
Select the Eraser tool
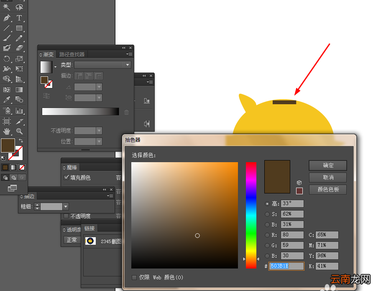click(19, 48)
